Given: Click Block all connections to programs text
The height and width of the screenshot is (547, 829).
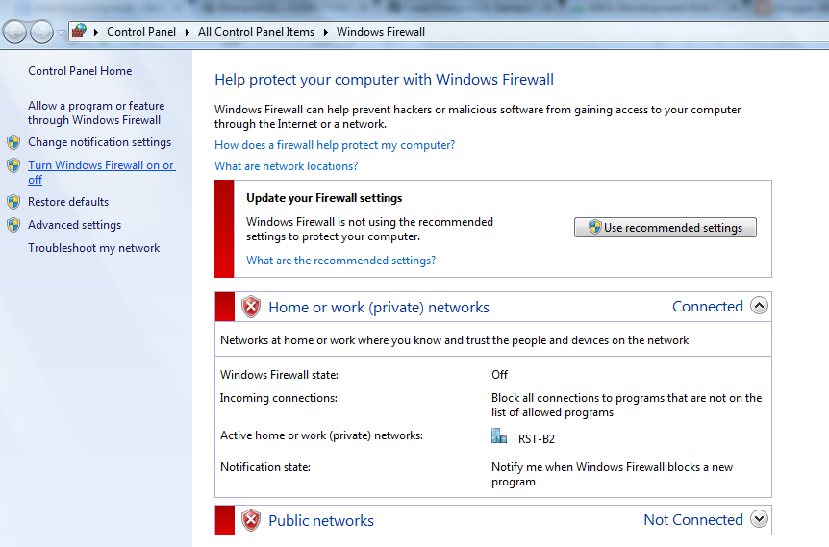Looking at the screenshot, I should coord(626,405).
